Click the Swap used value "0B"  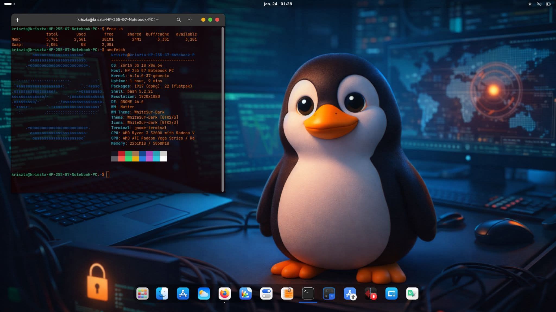(83, 45)
